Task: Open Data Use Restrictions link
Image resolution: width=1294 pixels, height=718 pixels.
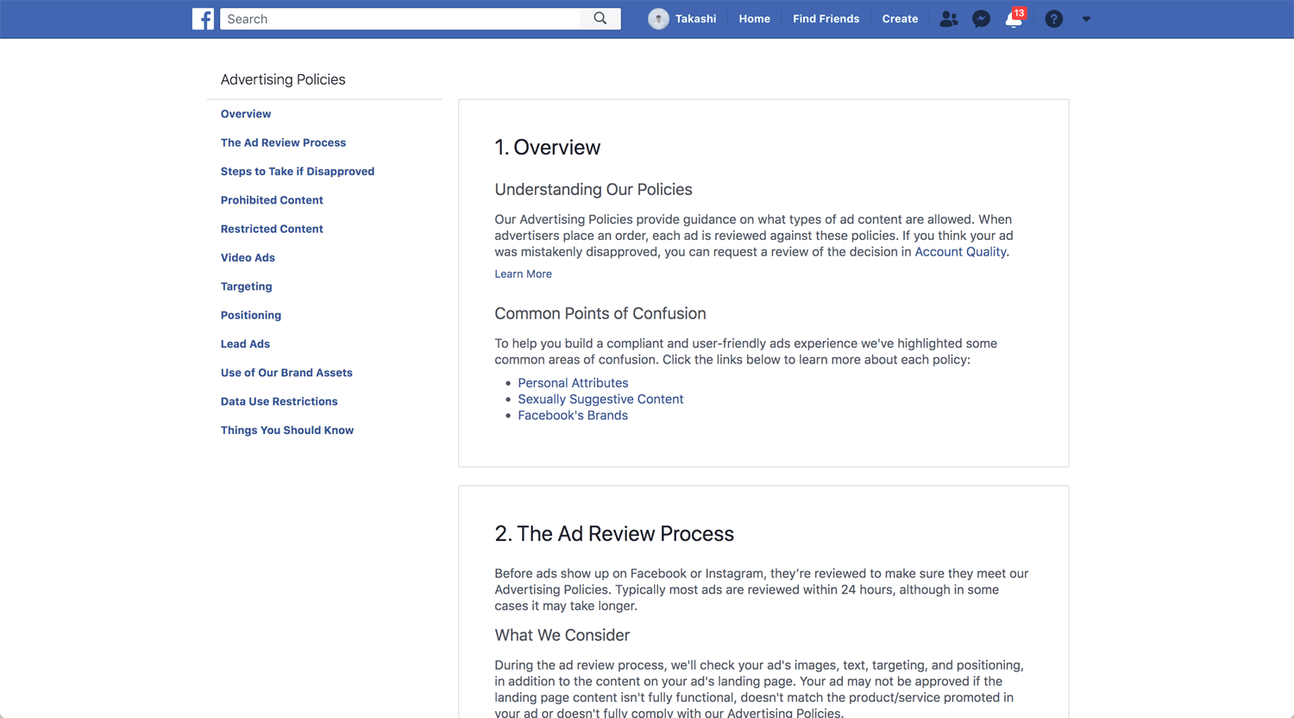Action: click(x=279, y=401)
